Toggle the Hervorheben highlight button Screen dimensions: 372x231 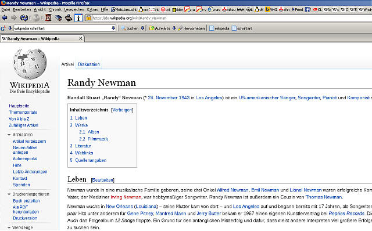(x=191, y=28)
